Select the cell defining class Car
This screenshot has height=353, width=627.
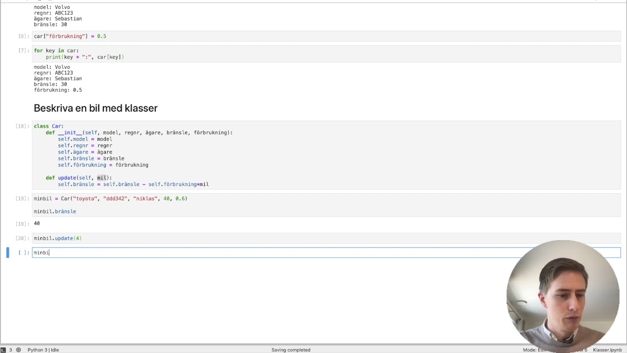[x=326, y=155]
